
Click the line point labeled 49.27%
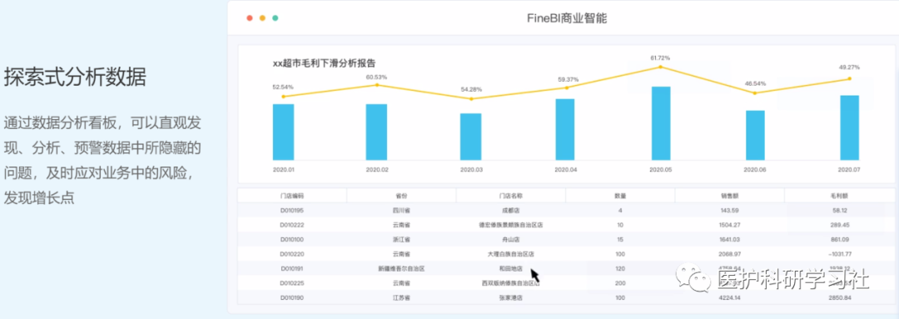[849, 78]
